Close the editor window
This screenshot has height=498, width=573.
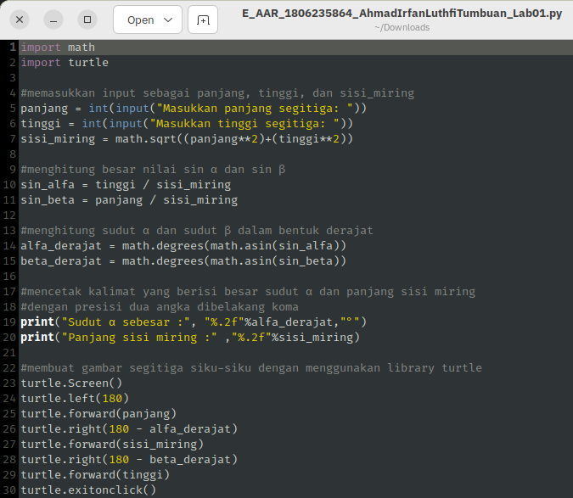20,20
